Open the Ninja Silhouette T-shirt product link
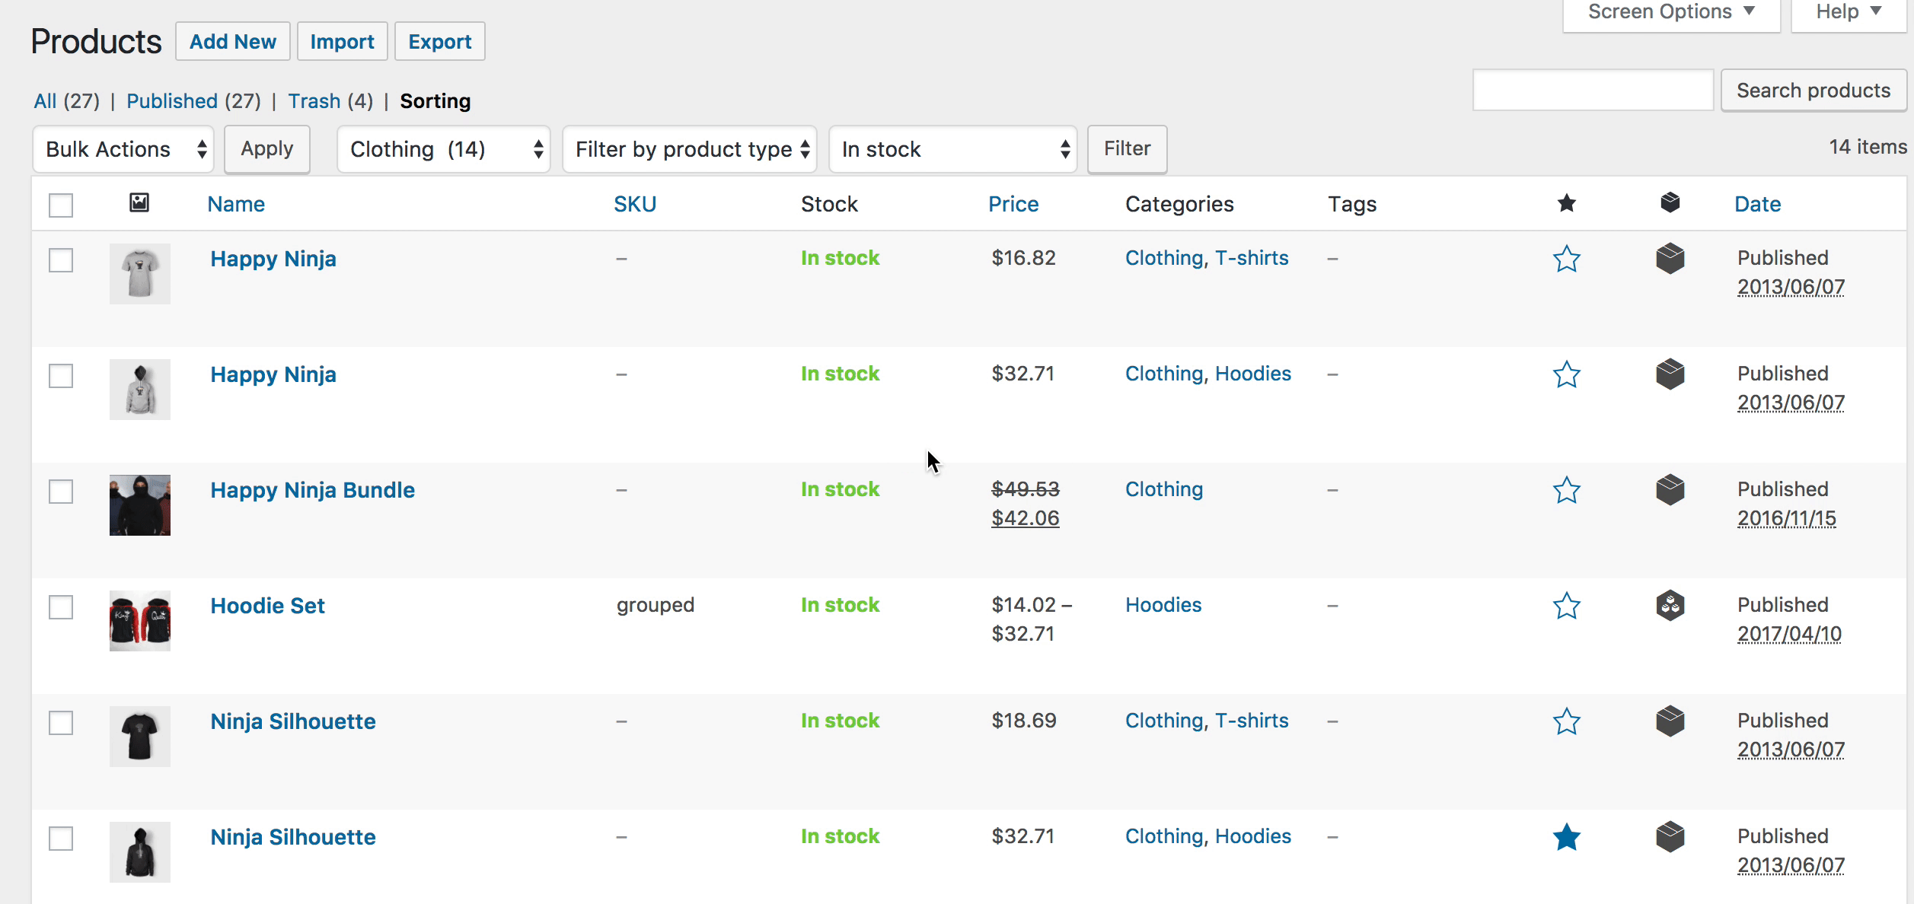Screen dimensions: 1914x904 [293, 721]
